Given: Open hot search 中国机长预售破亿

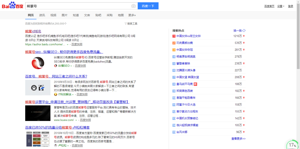Looking at the screenshot, I should (187, 118).
